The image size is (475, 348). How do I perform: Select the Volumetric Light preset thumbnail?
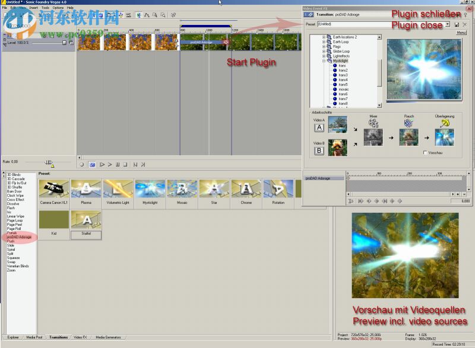pyautogui.click(x=118, y=189)
